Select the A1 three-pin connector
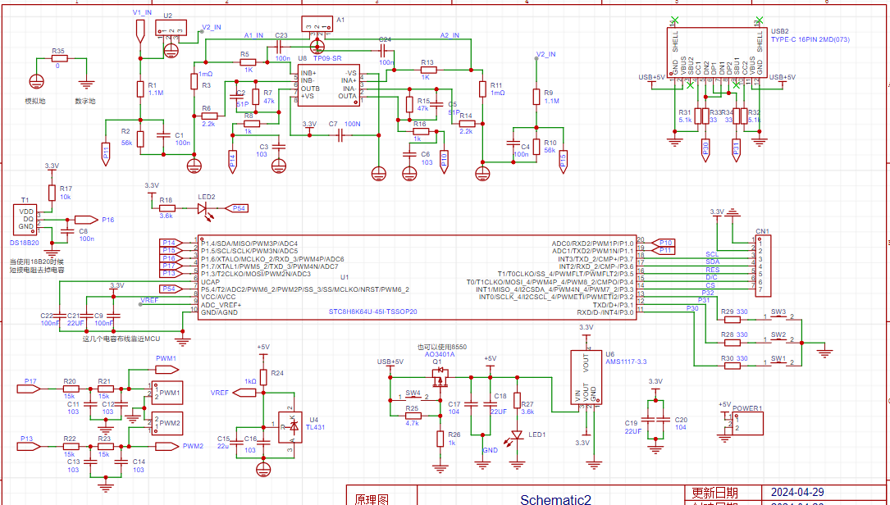 point(317,23)
